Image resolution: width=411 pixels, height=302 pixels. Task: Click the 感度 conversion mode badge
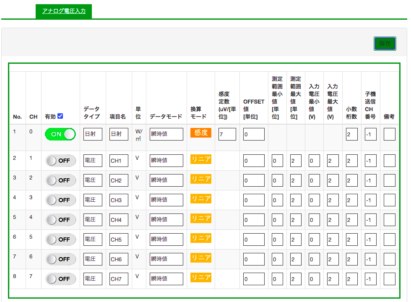click(201, 133)
